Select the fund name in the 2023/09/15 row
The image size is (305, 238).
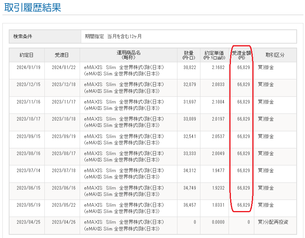pyautogui.click(x=124, y=139)
